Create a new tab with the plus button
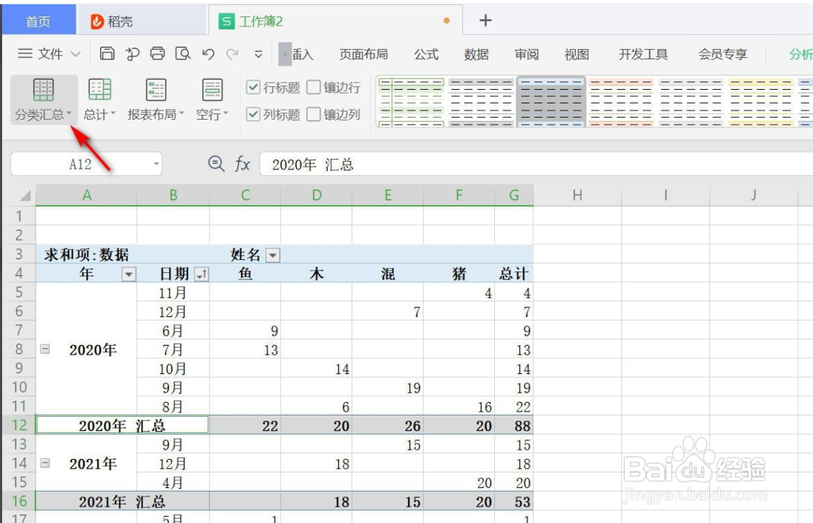This screenshot has width=813, height=523. click(x=484, y=19)
